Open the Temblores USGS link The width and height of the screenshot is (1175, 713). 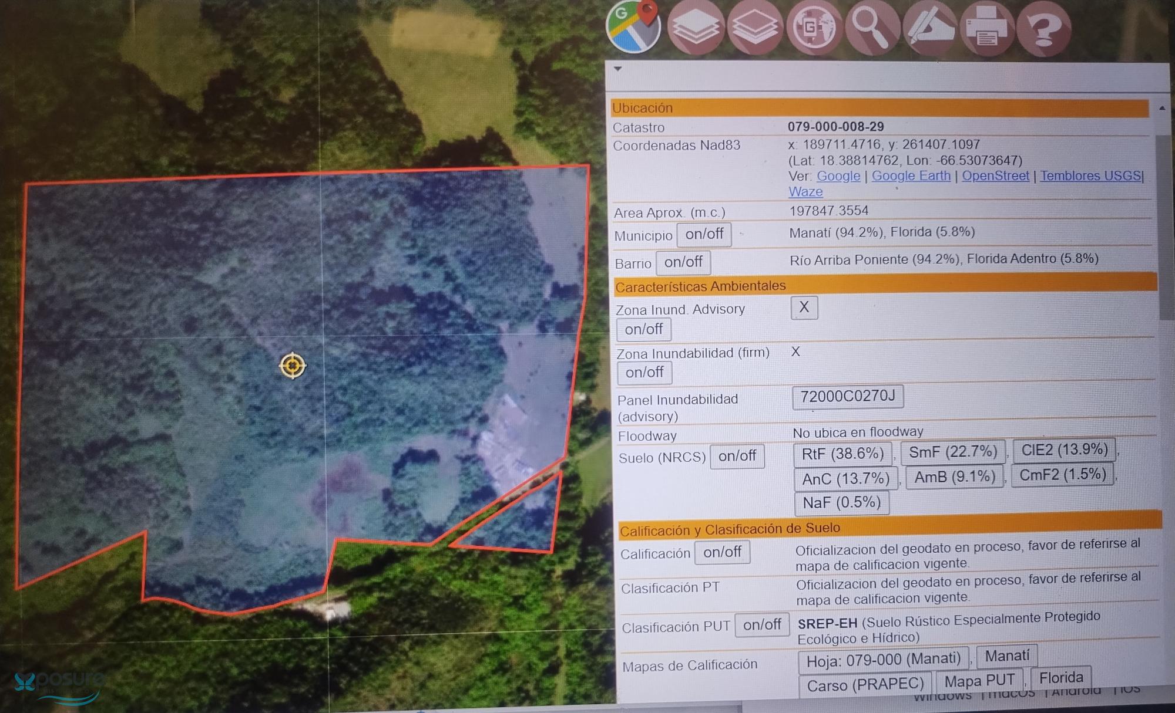[1090, 175]
